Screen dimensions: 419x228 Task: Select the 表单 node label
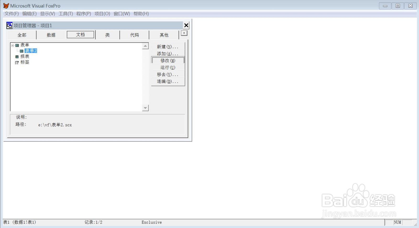[x=25, y=45]
